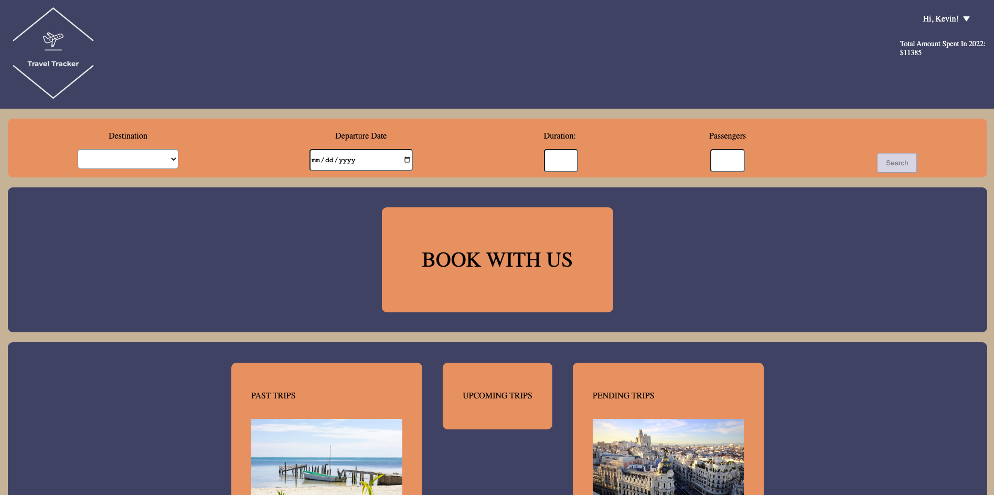The height and width of the screenshot is (495, 994).
Task: Click the Duration input box
Action: 560,160
